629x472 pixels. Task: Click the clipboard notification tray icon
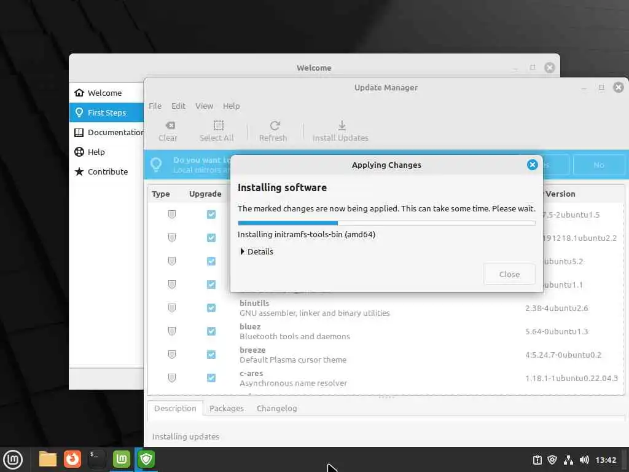click(537, 460)
